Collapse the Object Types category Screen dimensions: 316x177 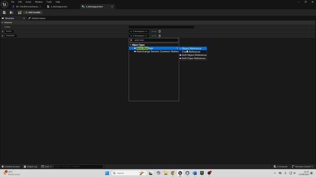(x=130, y=45)
